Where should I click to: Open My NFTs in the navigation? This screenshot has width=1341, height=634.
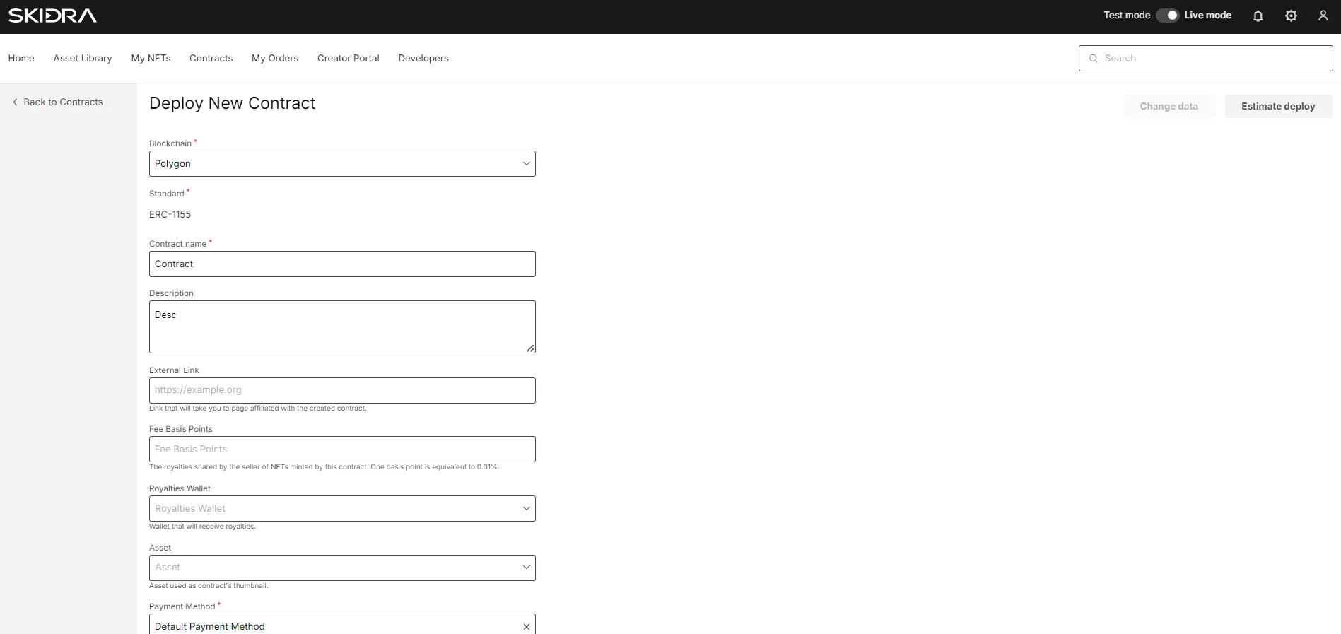(151, 59)
